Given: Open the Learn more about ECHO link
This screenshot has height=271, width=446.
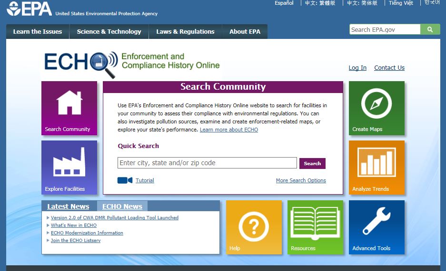Looking at the screenshot, I should click(x=229, y=130).
